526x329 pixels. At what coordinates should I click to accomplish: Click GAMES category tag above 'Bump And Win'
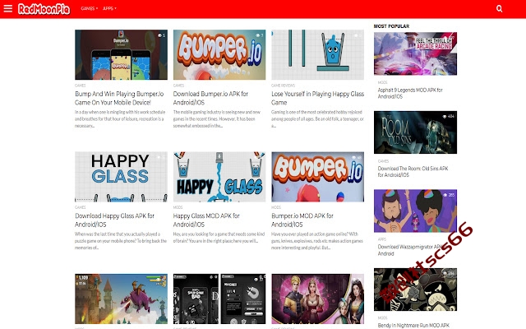tap(81, 86)
